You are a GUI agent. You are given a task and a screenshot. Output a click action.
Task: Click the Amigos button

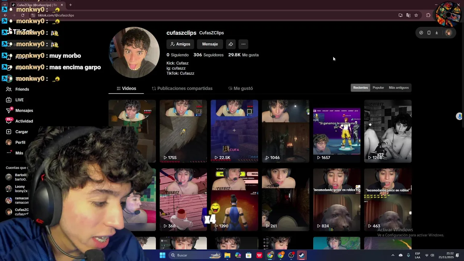tap(180, 44)
